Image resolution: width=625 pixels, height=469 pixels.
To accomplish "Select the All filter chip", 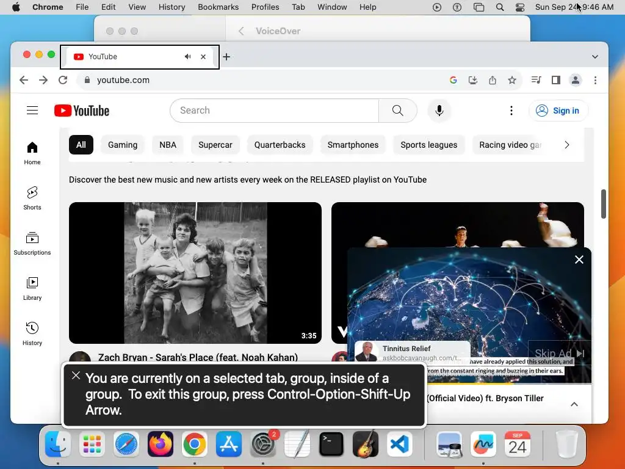I will tap(81, 145).
